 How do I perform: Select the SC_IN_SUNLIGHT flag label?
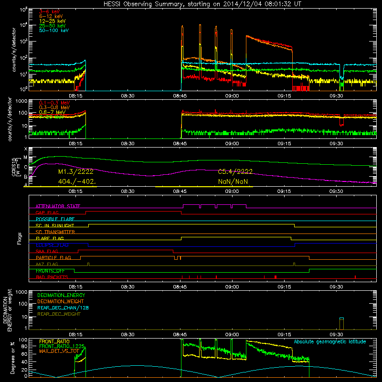(55, 225)
